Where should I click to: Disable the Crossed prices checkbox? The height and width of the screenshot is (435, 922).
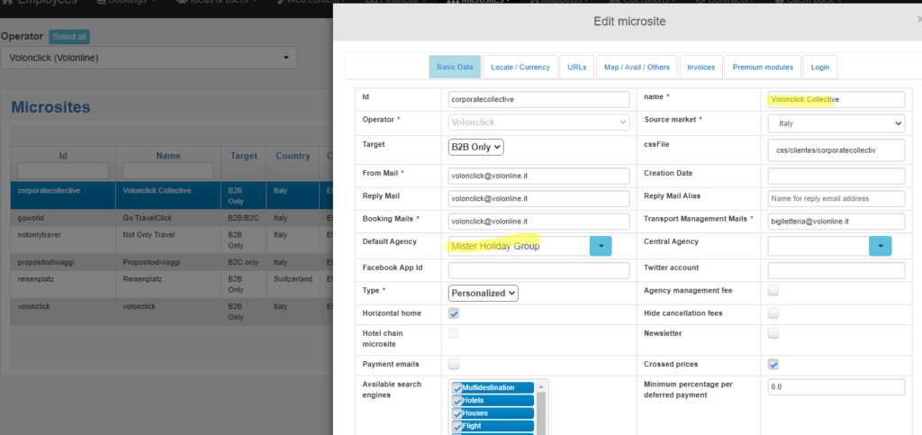(773, 364)
